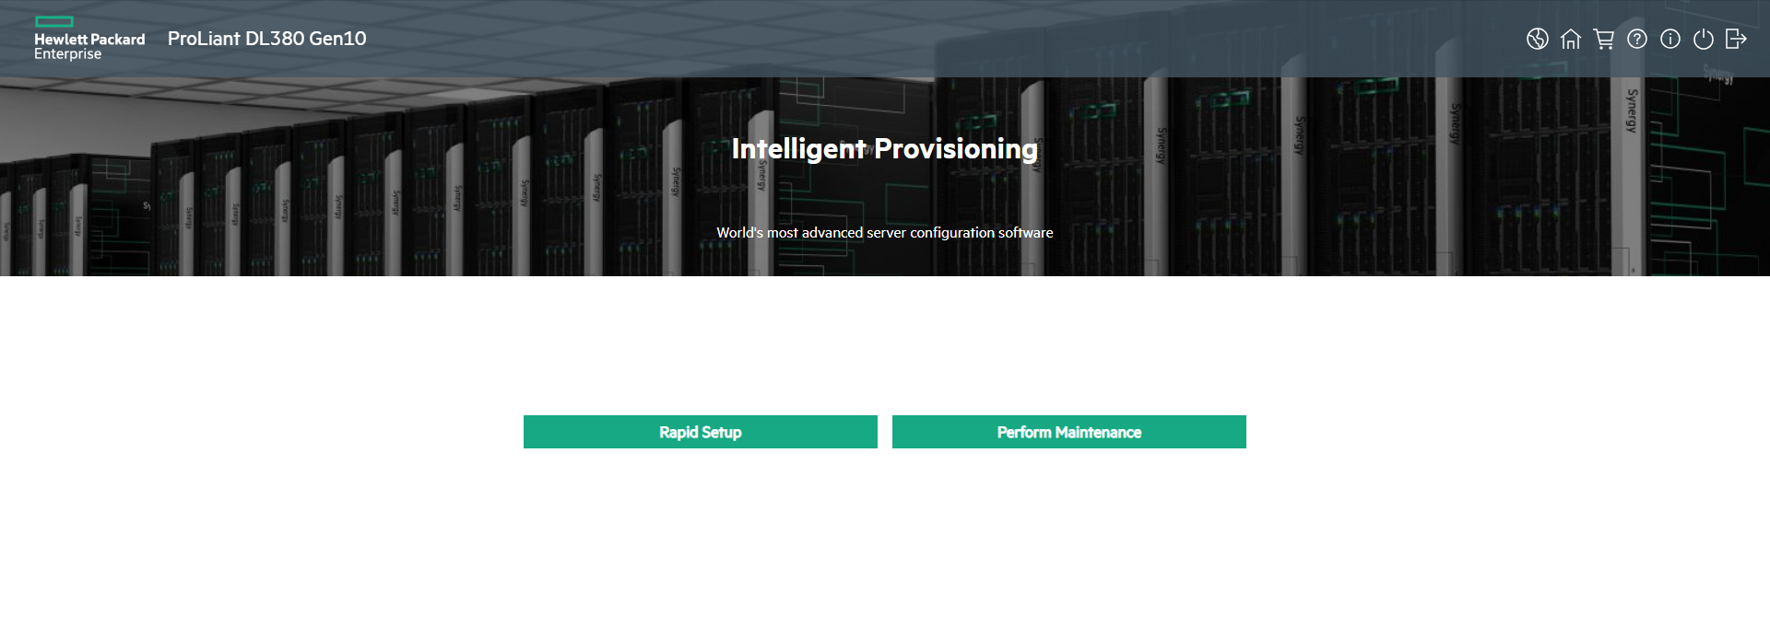Open help via question mark icon
This screenshot has width=1770, height=639.
click(x=1636, y=39)
